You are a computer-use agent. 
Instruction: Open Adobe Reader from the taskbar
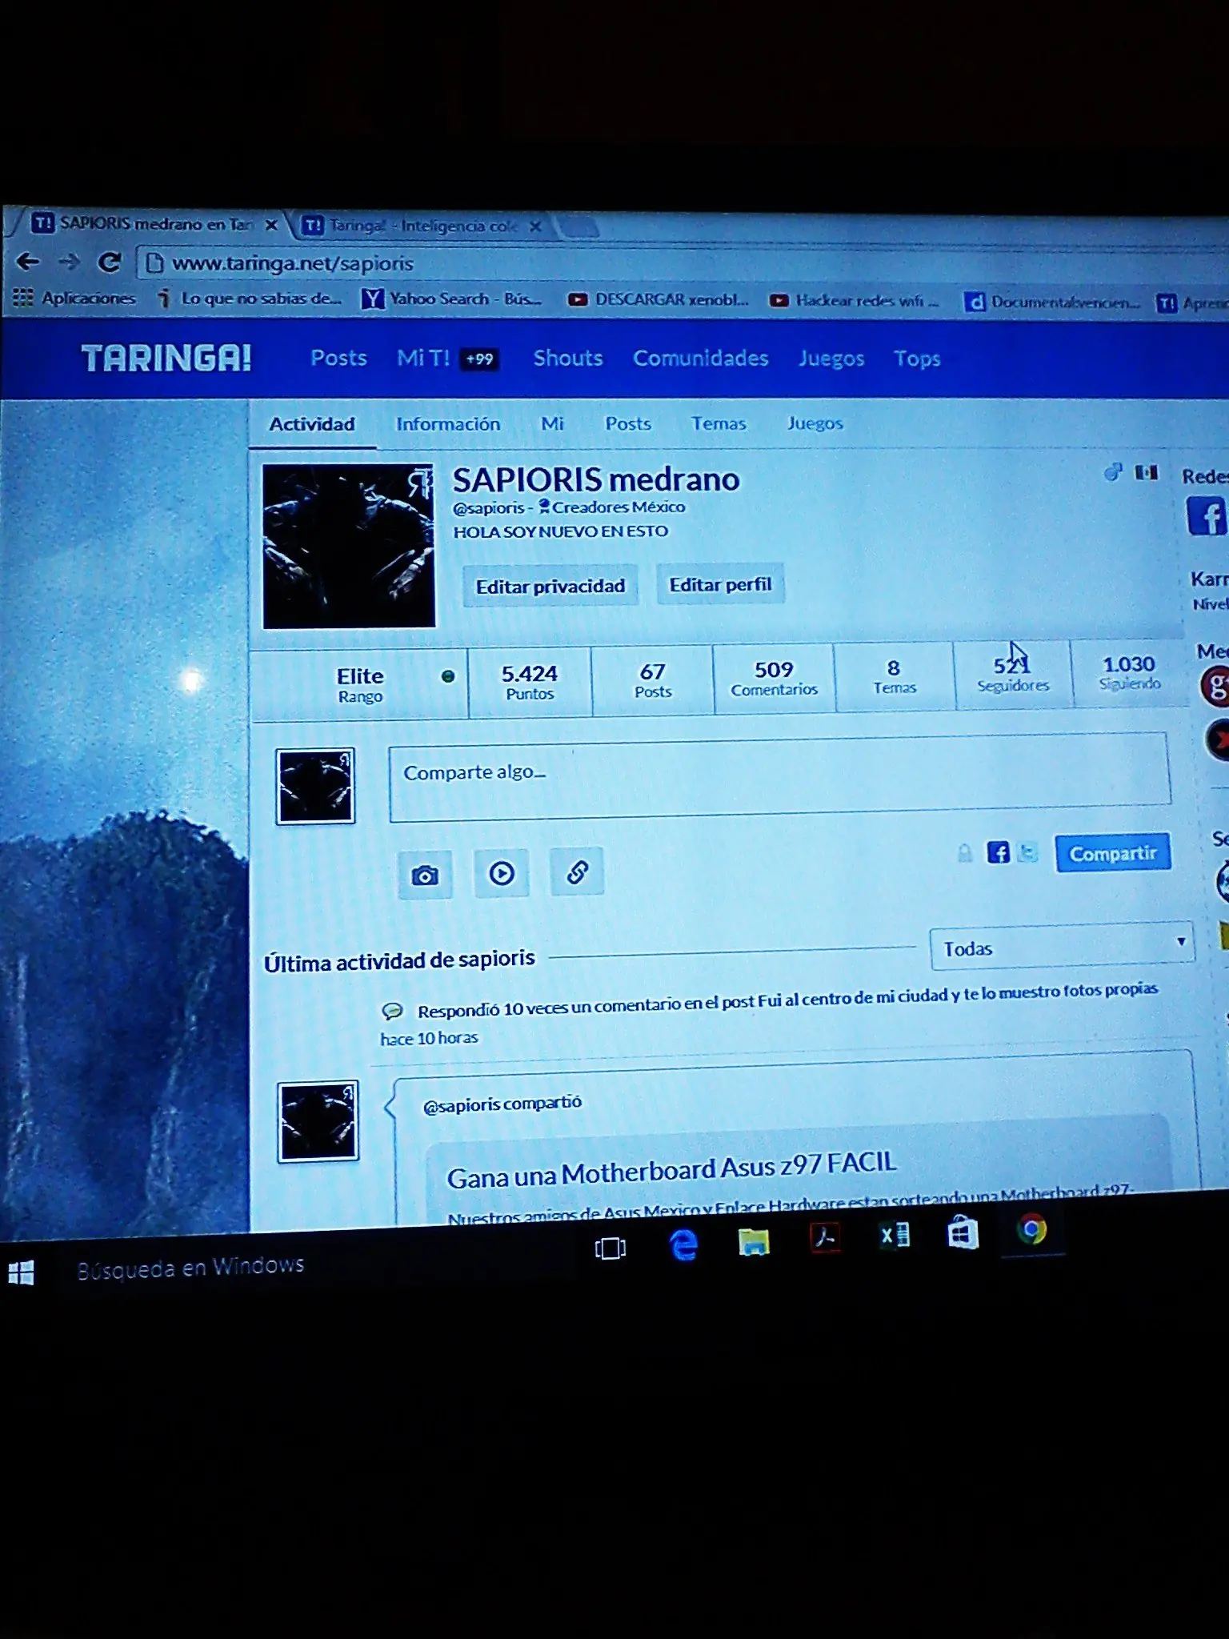[x=825, y=1238]
